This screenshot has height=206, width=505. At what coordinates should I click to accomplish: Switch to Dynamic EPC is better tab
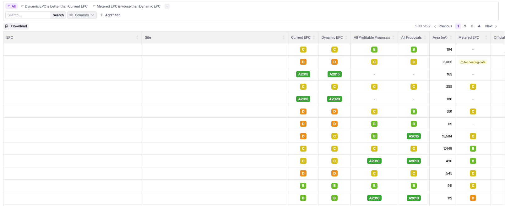pos(54,6)
